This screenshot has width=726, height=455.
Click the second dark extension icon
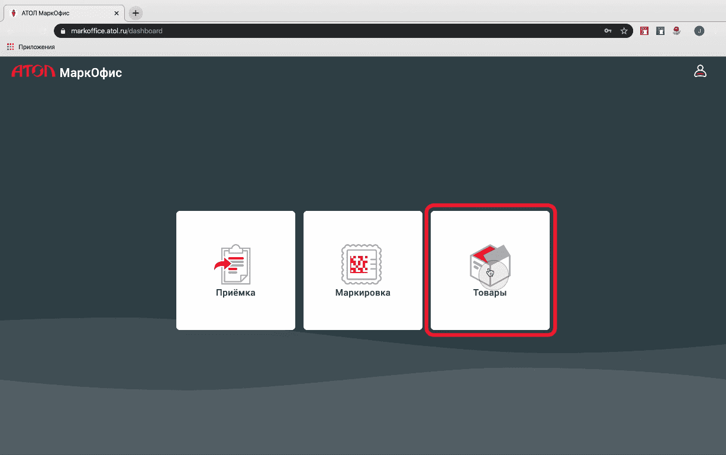click(x=660, y=31)
